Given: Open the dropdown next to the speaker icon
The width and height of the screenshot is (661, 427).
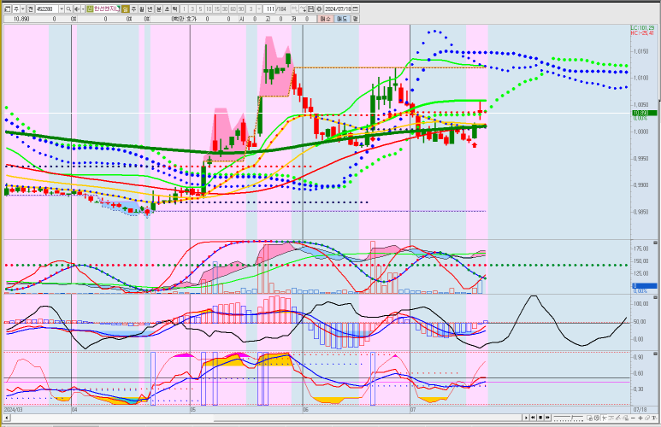Looking at the screenshot, I should pos(83,9).
